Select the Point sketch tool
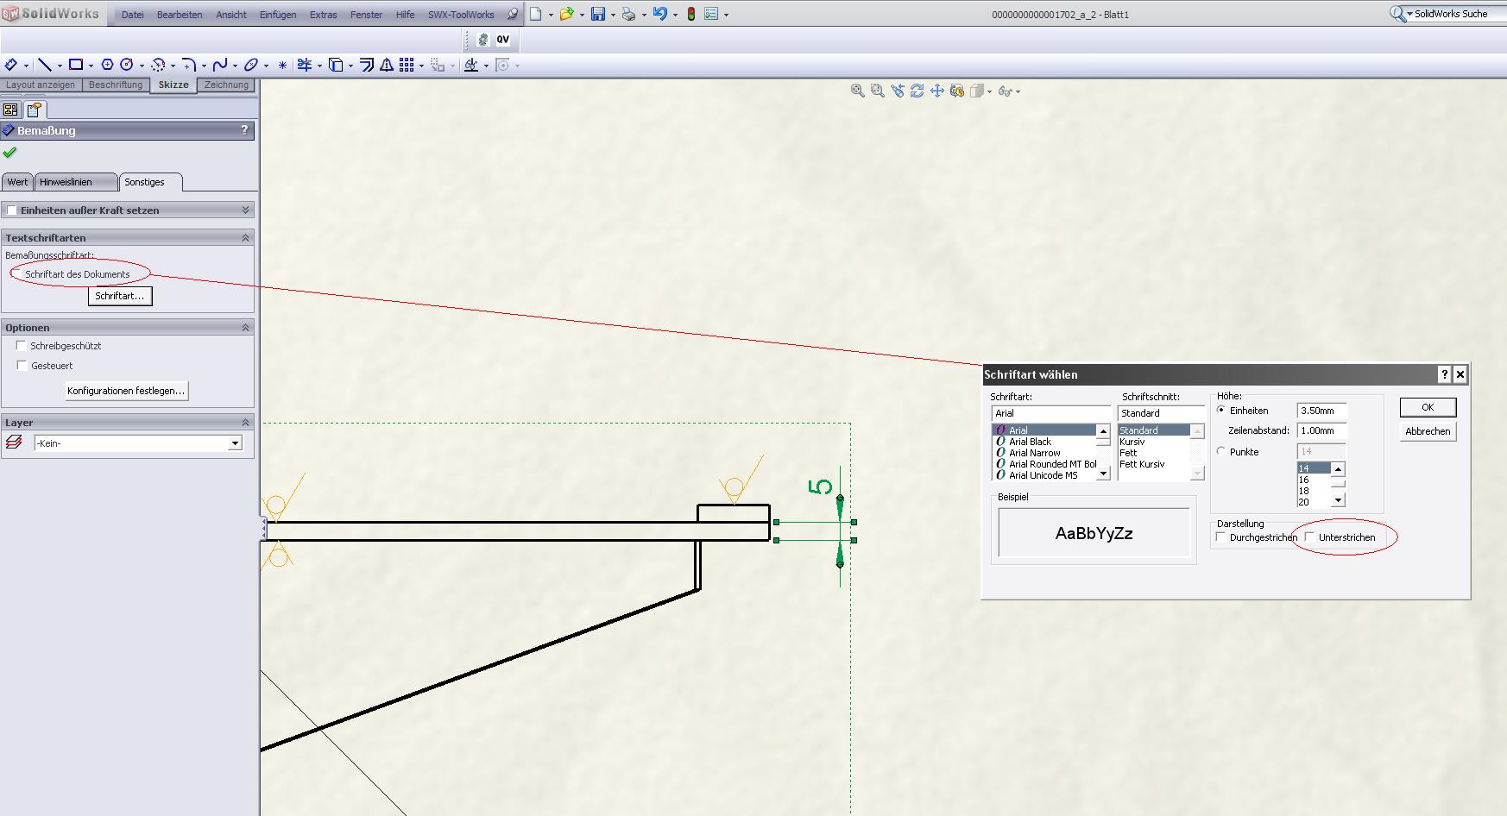Image resolution: width=1507 pixels, height=816 pixels. (282, 65)
